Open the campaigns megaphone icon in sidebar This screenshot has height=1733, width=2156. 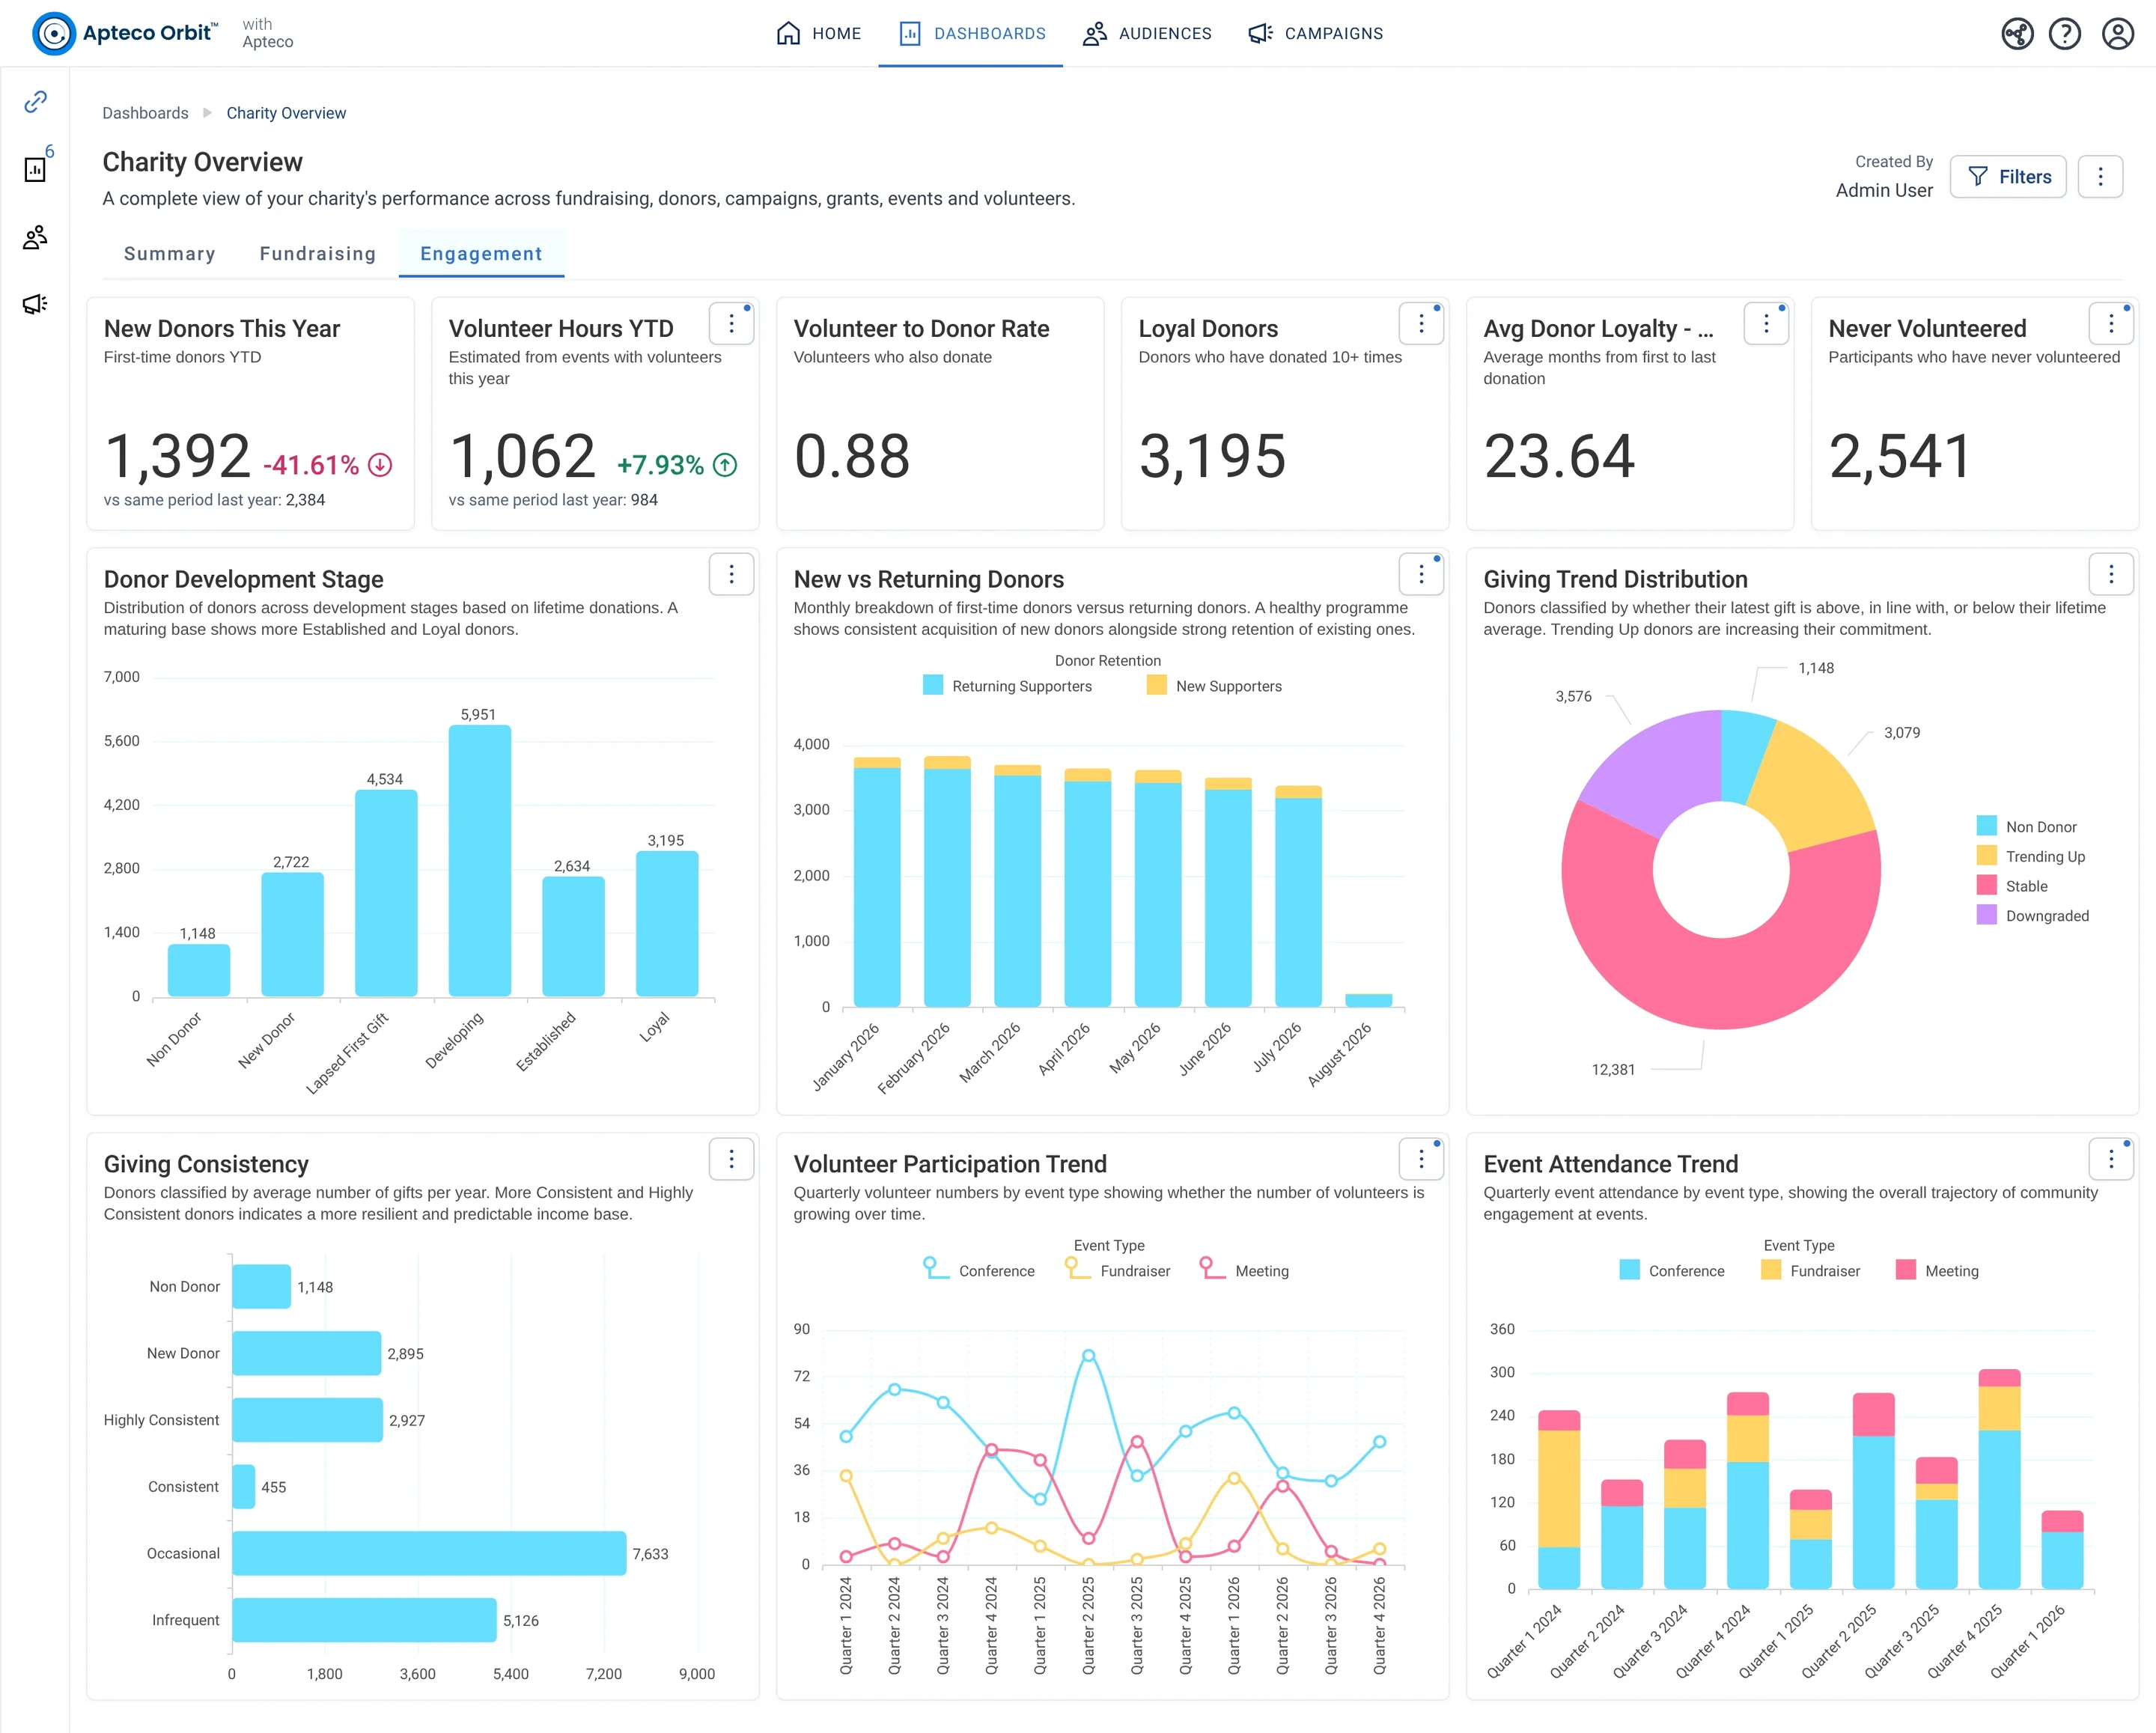35,304
